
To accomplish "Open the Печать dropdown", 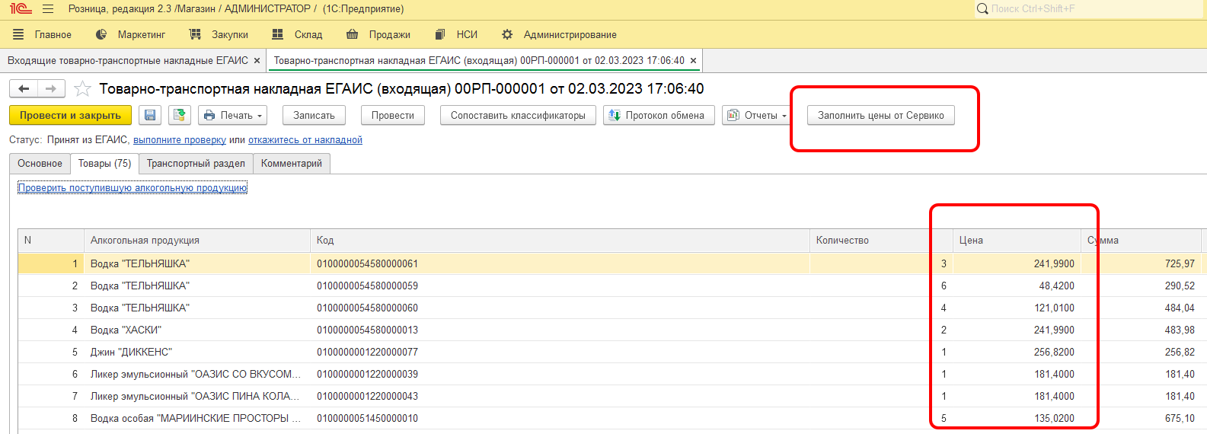I will click(233, 115).
